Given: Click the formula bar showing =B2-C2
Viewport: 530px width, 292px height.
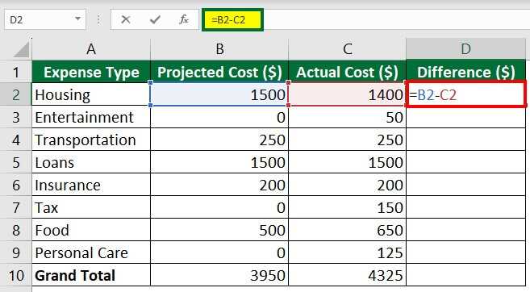Looking at the screenshot, I should [232, 19].
